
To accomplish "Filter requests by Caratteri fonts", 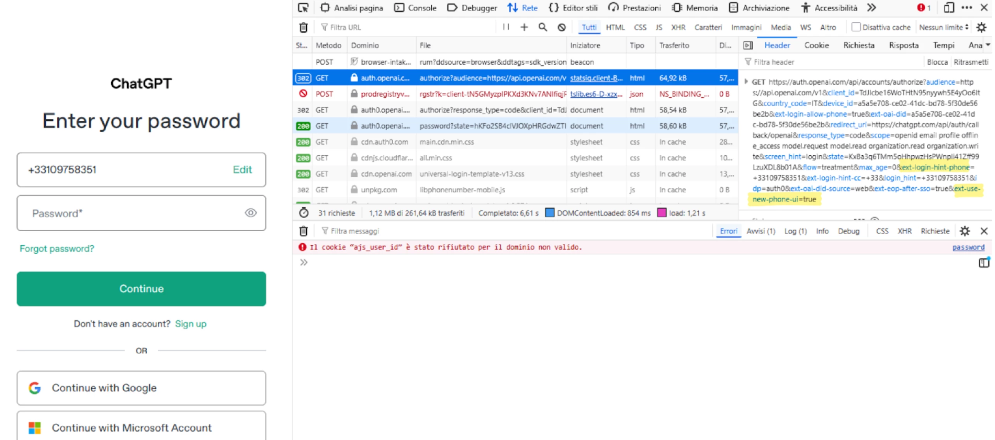I will point(708,28).
